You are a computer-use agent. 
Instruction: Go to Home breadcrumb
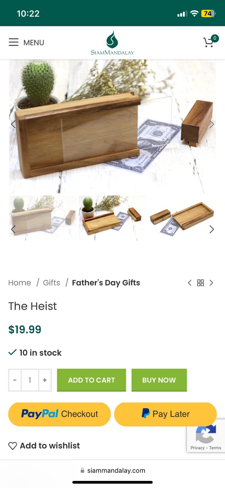(19, 283)
